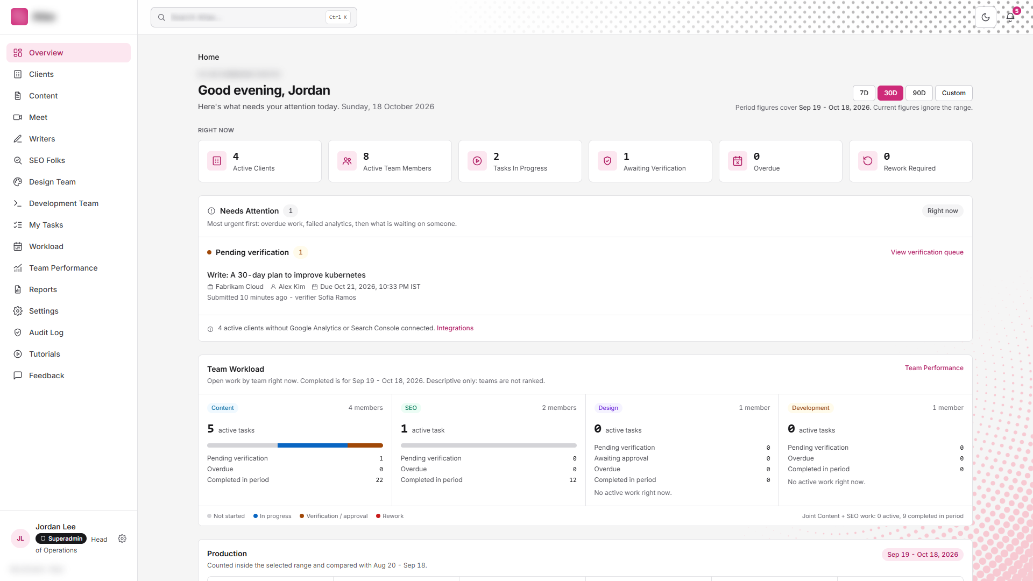Focus the search field
This screenshot has width=1033, height=581.
click(254, 17)
